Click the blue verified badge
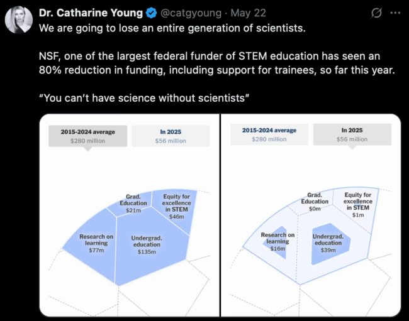409x321 pixels. pyautogui.click(x=151, y=13)
